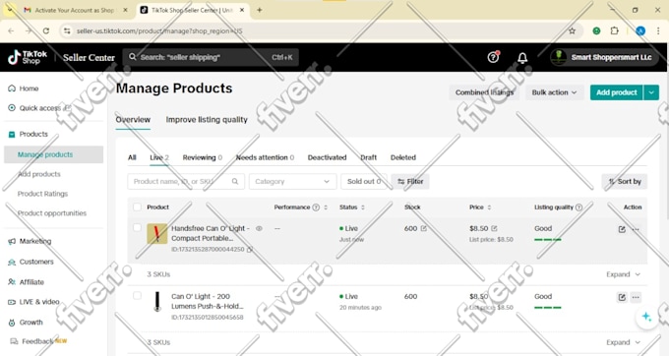Open the notifications bell
Viewport: 669px width, 356px height.
point(522,58)
